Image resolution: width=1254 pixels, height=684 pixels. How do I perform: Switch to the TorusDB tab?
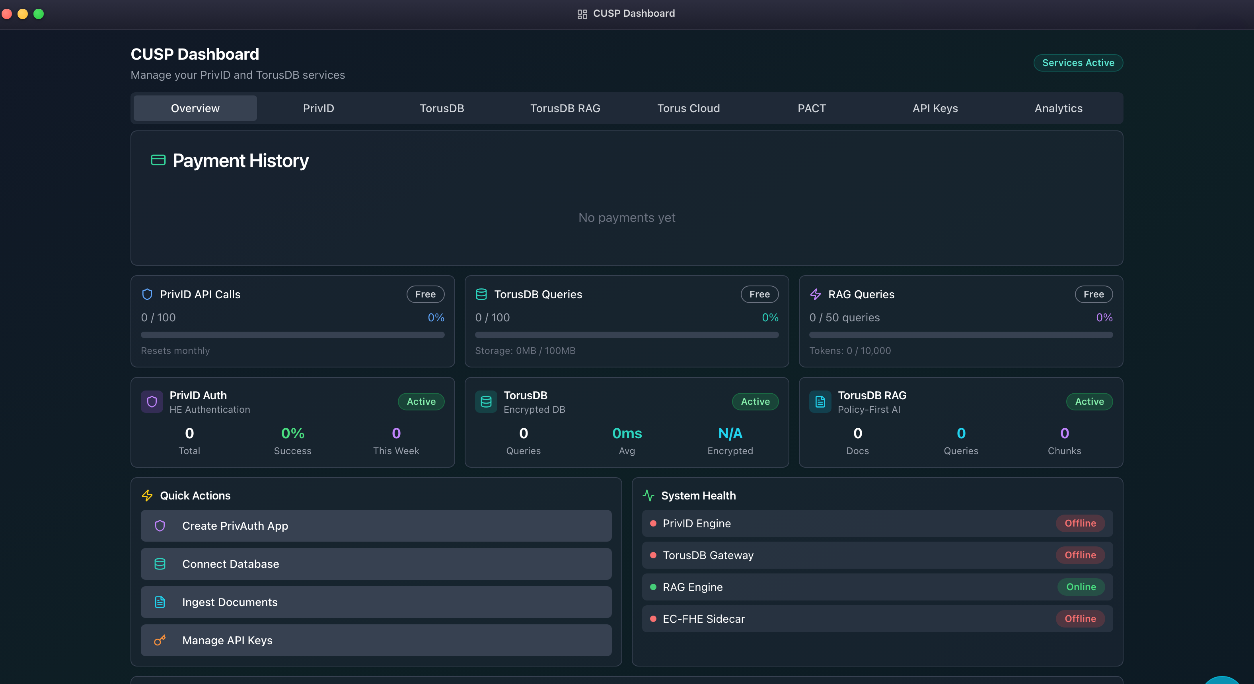[442, 108]
